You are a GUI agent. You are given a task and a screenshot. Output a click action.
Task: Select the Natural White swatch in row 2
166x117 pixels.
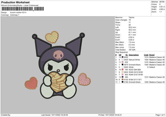point(123,60)
